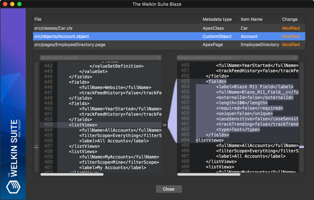This screenshot has height=200, width=314.
Task: Click line 453 <listViews> in left pane
Action: coord(83,125)
